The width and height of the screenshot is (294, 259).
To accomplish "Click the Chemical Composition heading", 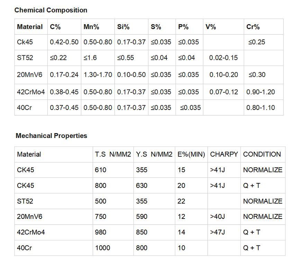I will click(x=50, y=10).
